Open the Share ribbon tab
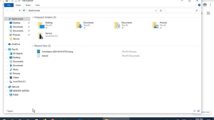Image resolution: width=214 pixels, height=120 pixels. point(28,5)
